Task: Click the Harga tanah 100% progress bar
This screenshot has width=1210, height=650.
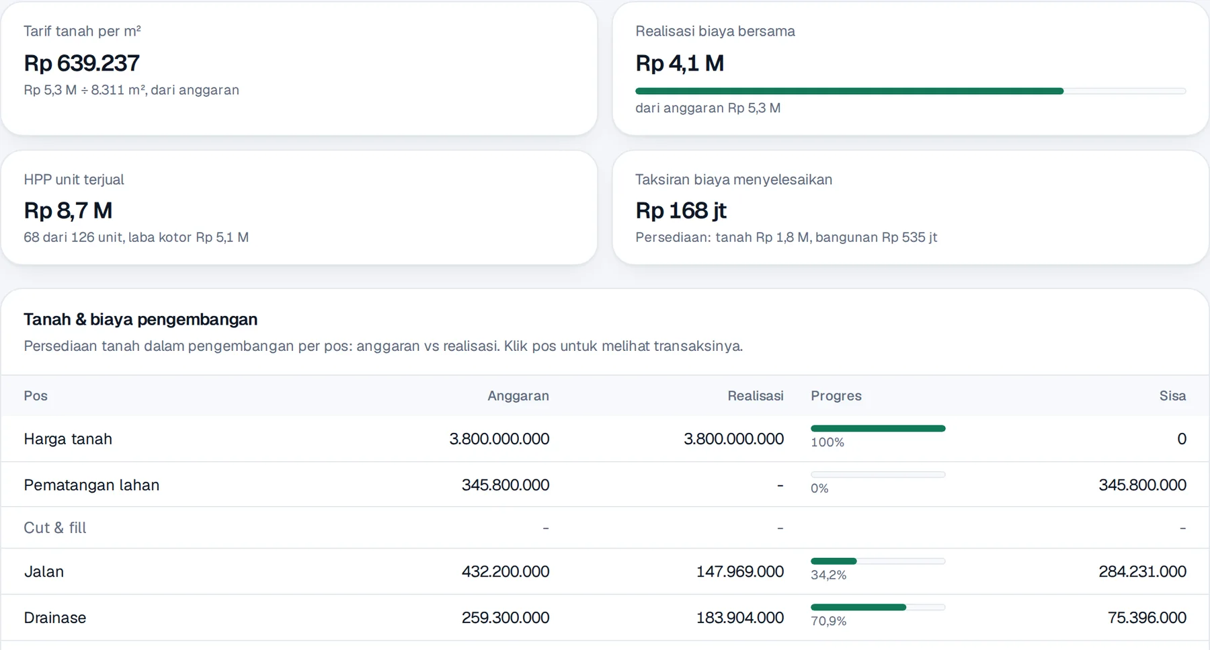Action: pyautogui.click(x=878, y=428)
